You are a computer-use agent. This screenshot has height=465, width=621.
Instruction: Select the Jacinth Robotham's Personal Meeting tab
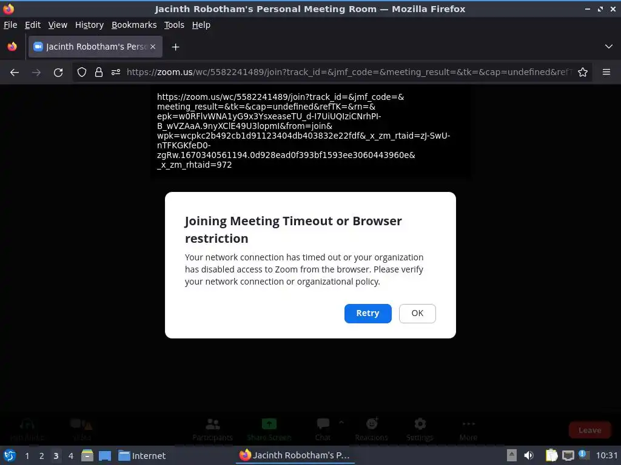95,47
